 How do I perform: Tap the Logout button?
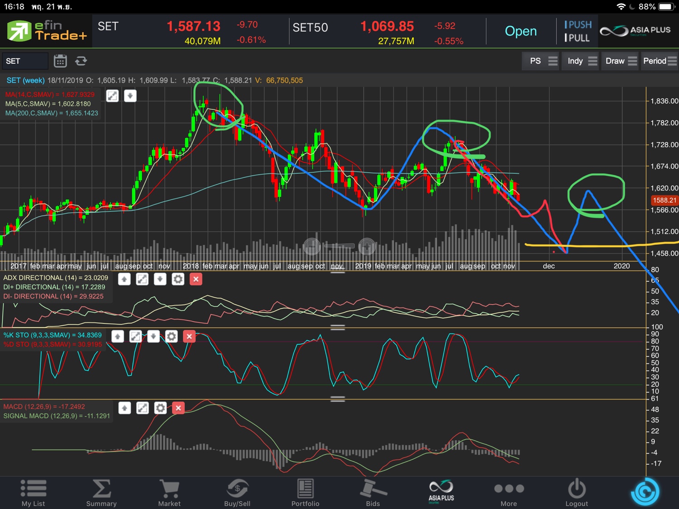tap(577, 492)
